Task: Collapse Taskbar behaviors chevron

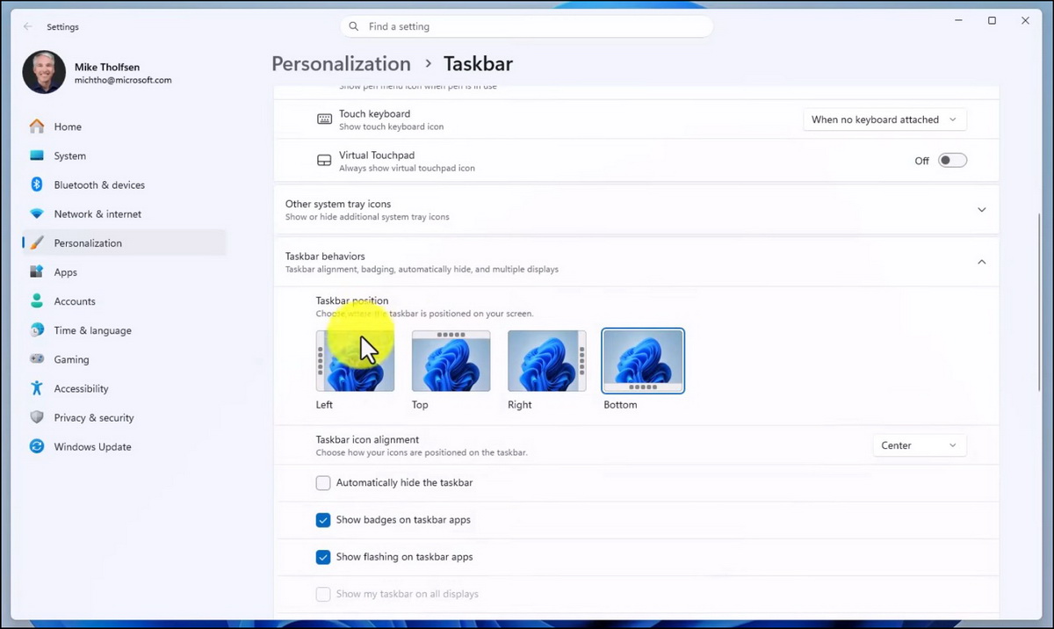Action: pyautogui.click(x=982, y=262)
